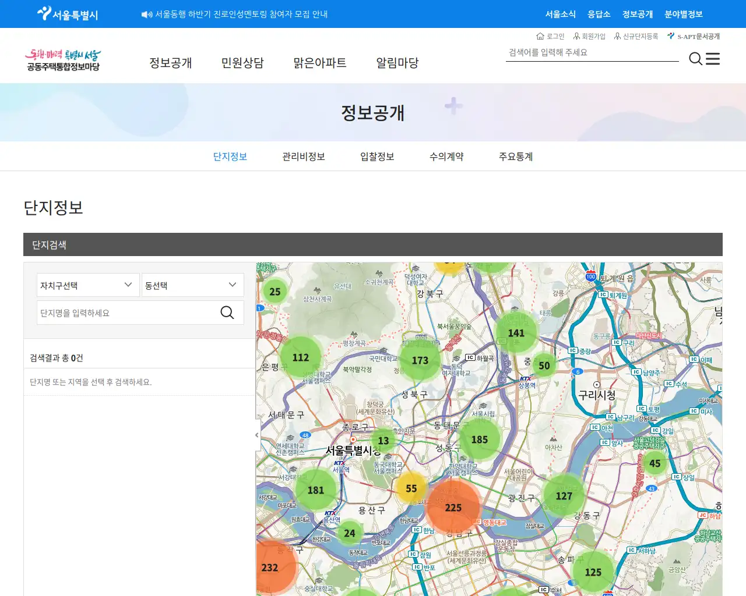Switch to the 입찰정보 tab
746x596 pixels.
pyautogui.click(x=378, y=156)
